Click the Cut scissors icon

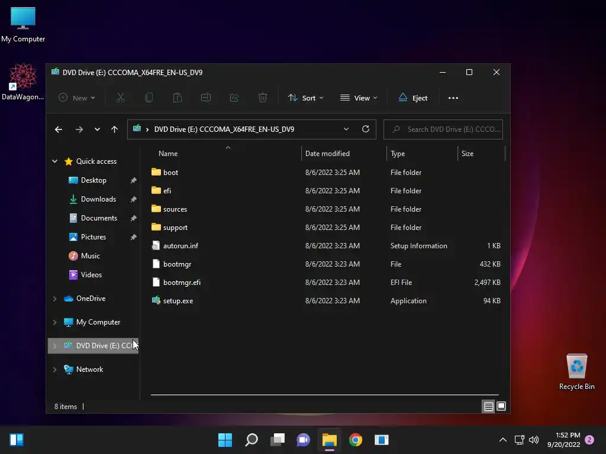pos(121,98)
